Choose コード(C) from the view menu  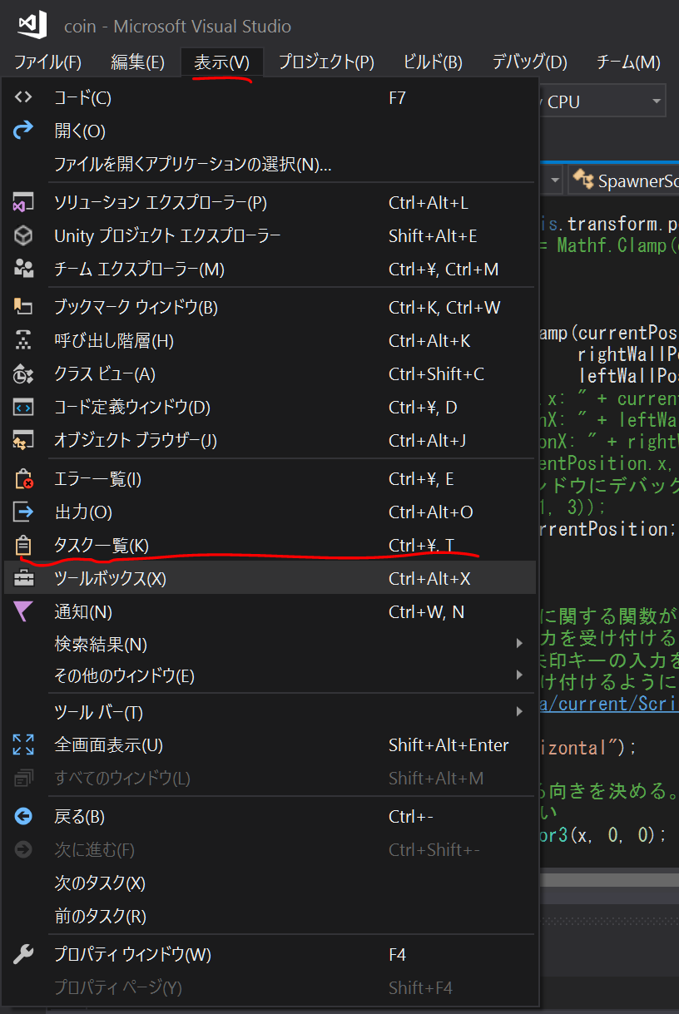[x=270, y=97]
